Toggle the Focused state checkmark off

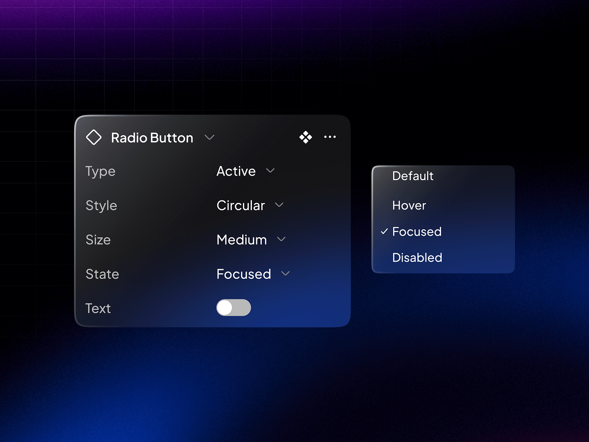[384, 231]
